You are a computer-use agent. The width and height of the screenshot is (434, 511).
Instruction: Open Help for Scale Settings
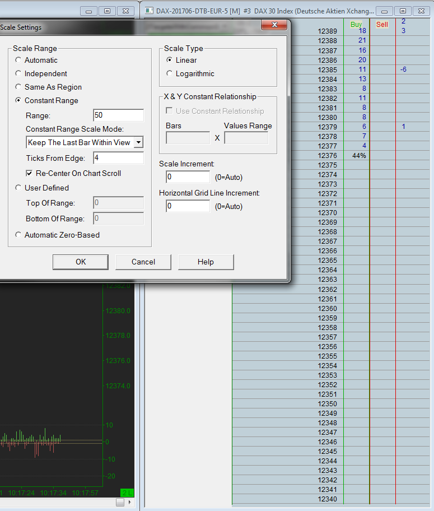[206, 262]
